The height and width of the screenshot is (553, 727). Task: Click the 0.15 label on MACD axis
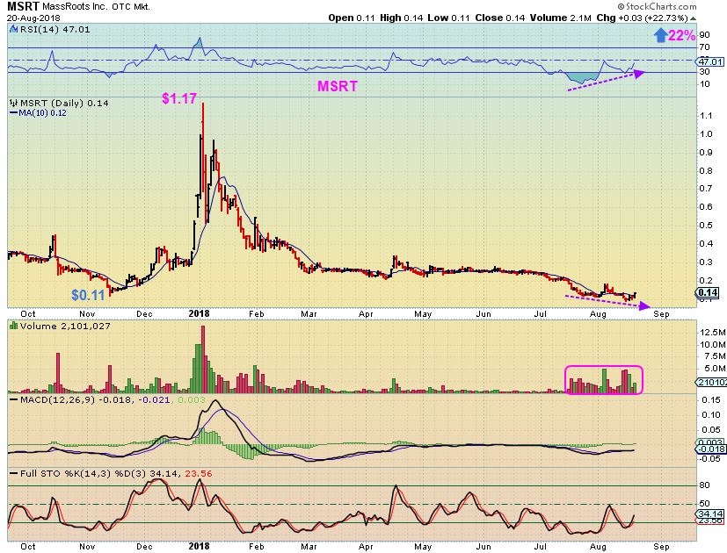click(x=711, y=399)
